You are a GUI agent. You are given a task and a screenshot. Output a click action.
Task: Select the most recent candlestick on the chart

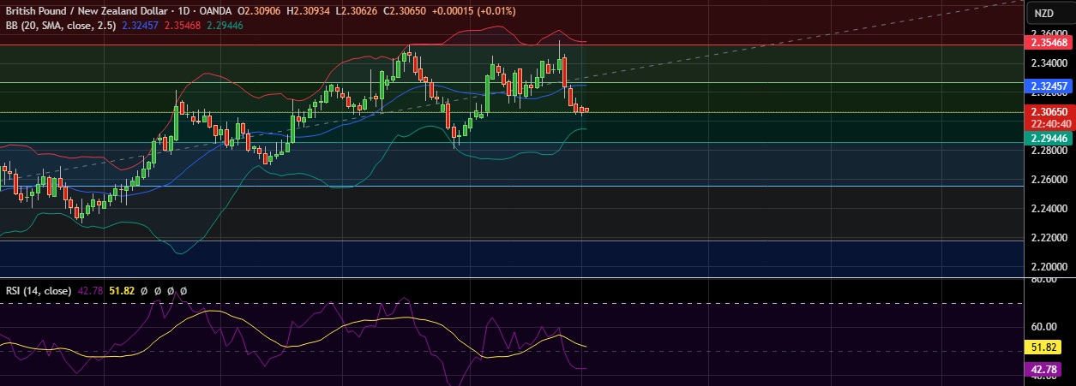point(586,110)
